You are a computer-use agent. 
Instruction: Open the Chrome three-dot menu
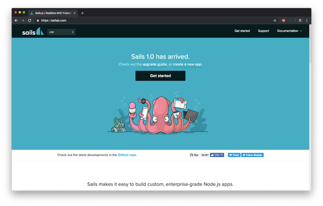click(307, 20)
